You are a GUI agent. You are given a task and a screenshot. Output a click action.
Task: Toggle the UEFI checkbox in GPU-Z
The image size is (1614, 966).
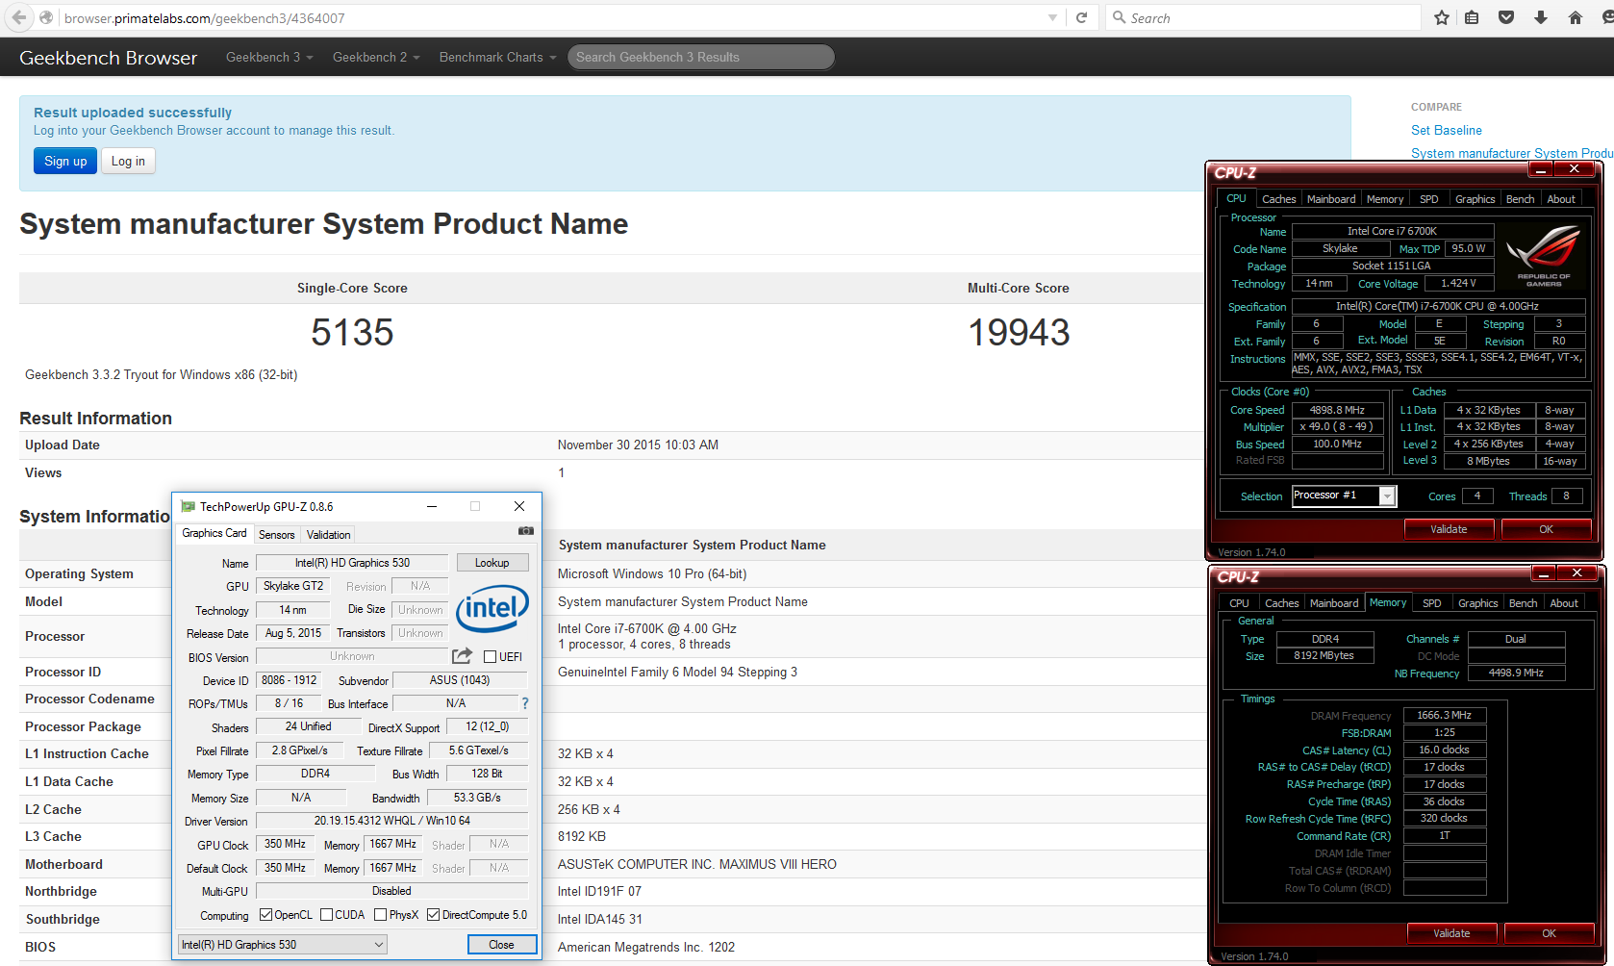click(x=490, y=657)
